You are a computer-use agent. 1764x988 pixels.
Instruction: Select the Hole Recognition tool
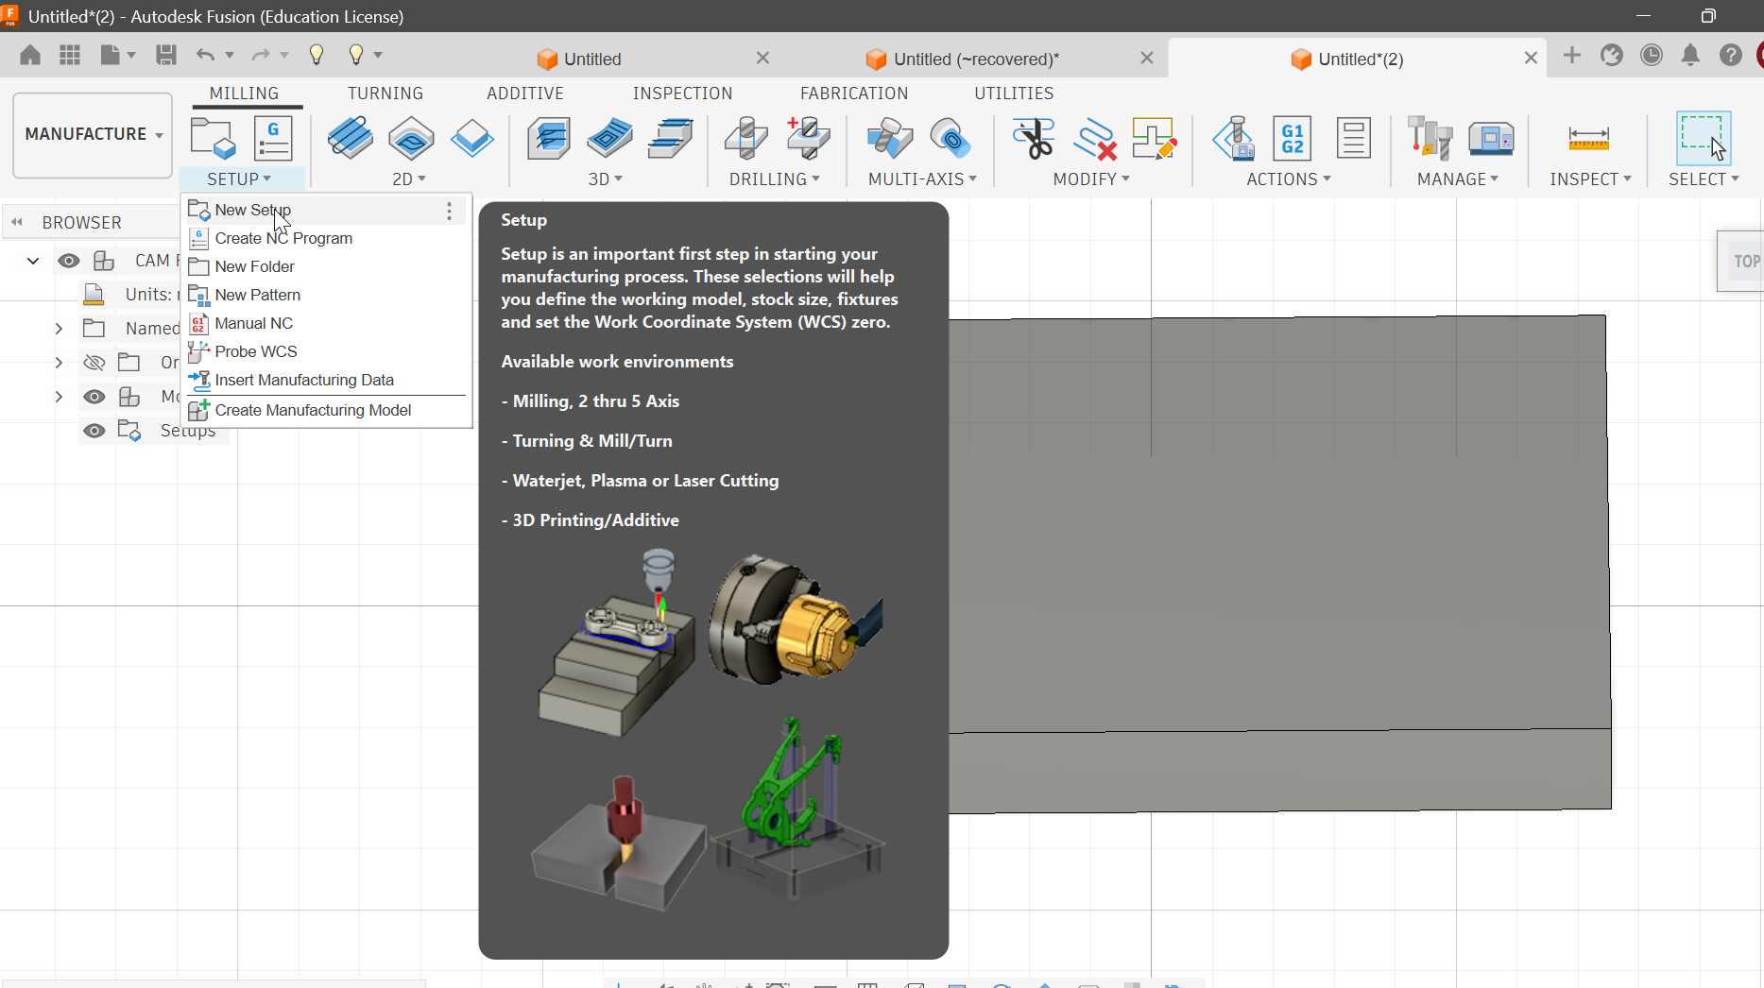point(808,138)
